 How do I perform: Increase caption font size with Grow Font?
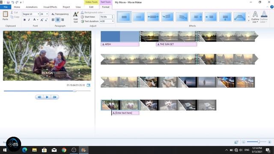(42, 20)
